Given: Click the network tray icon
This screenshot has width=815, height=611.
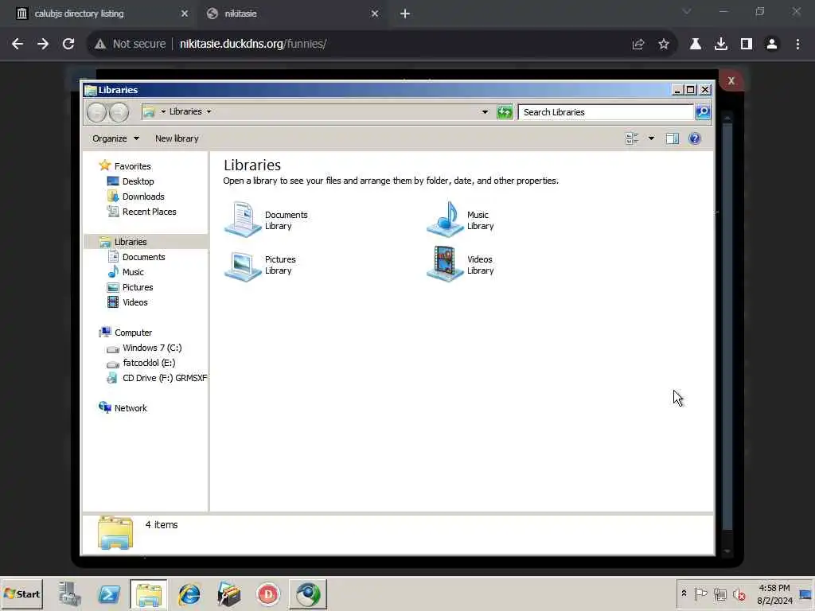Looking at the screenshot, I should click(x=719, y=593).
